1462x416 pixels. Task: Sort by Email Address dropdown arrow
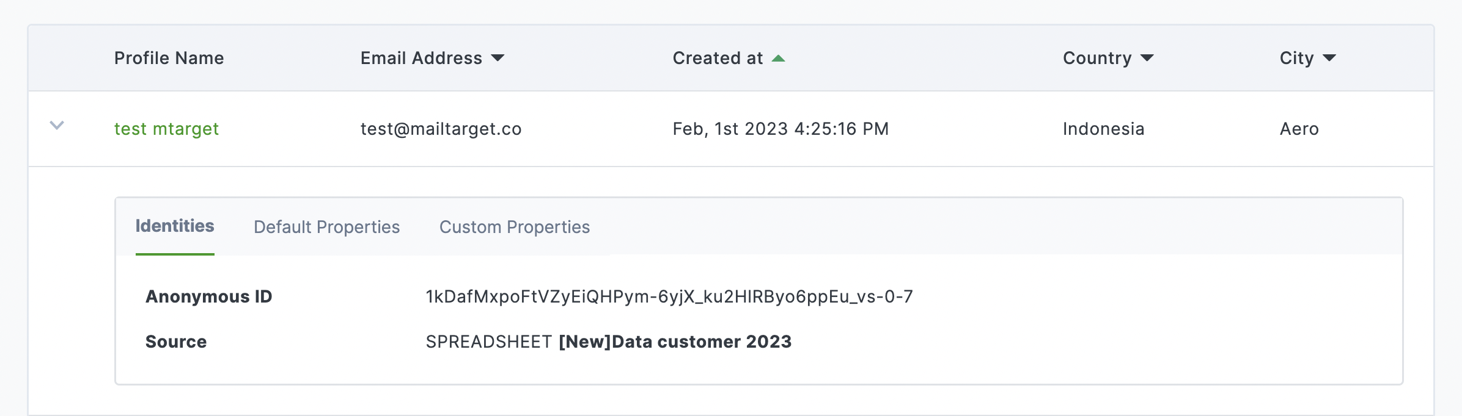pos(498,58)
